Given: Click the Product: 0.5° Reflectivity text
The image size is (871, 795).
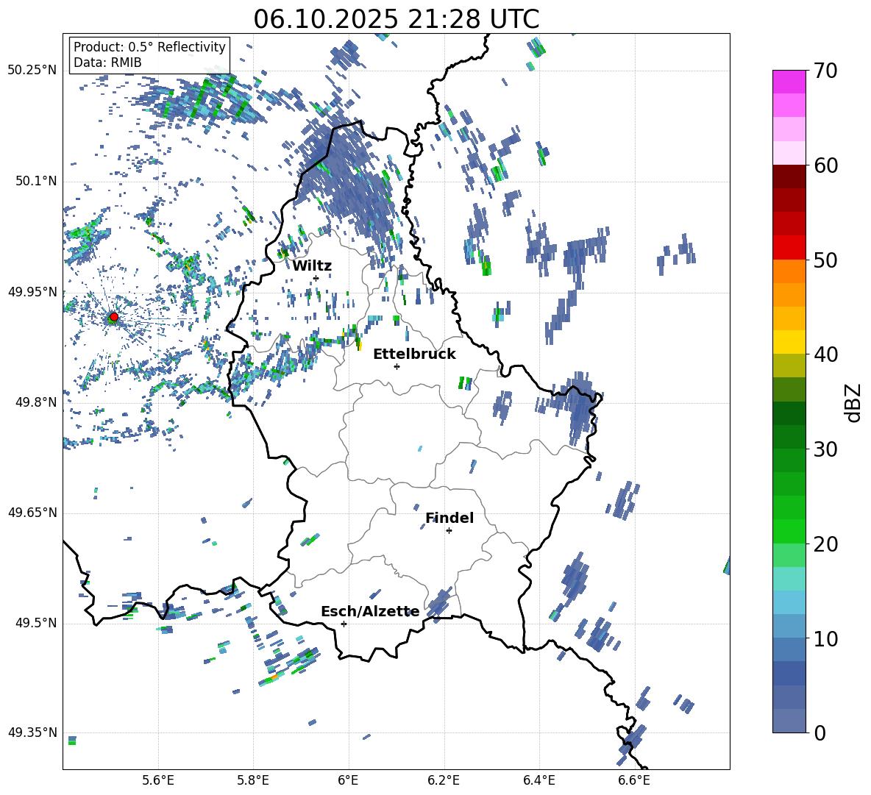Looking at the screenshot, I should (x=149, y=47).
